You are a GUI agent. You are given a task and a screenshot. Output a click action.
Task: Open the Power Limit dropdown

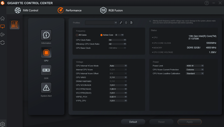tap(195, 66)
